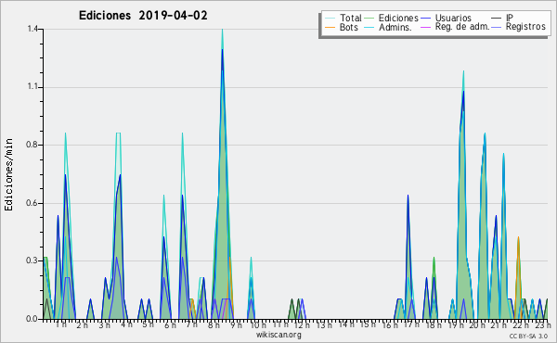
Task: Click the Usuarios blue legend line
Action: pyautogui.click(x=425, y=19)
